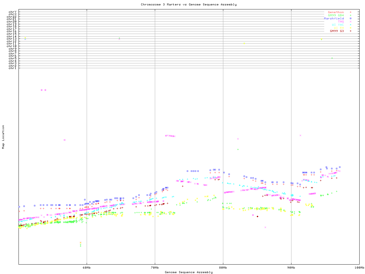
Task: Click the chr1 label on the y-axis
Action: tap(13, 68)
